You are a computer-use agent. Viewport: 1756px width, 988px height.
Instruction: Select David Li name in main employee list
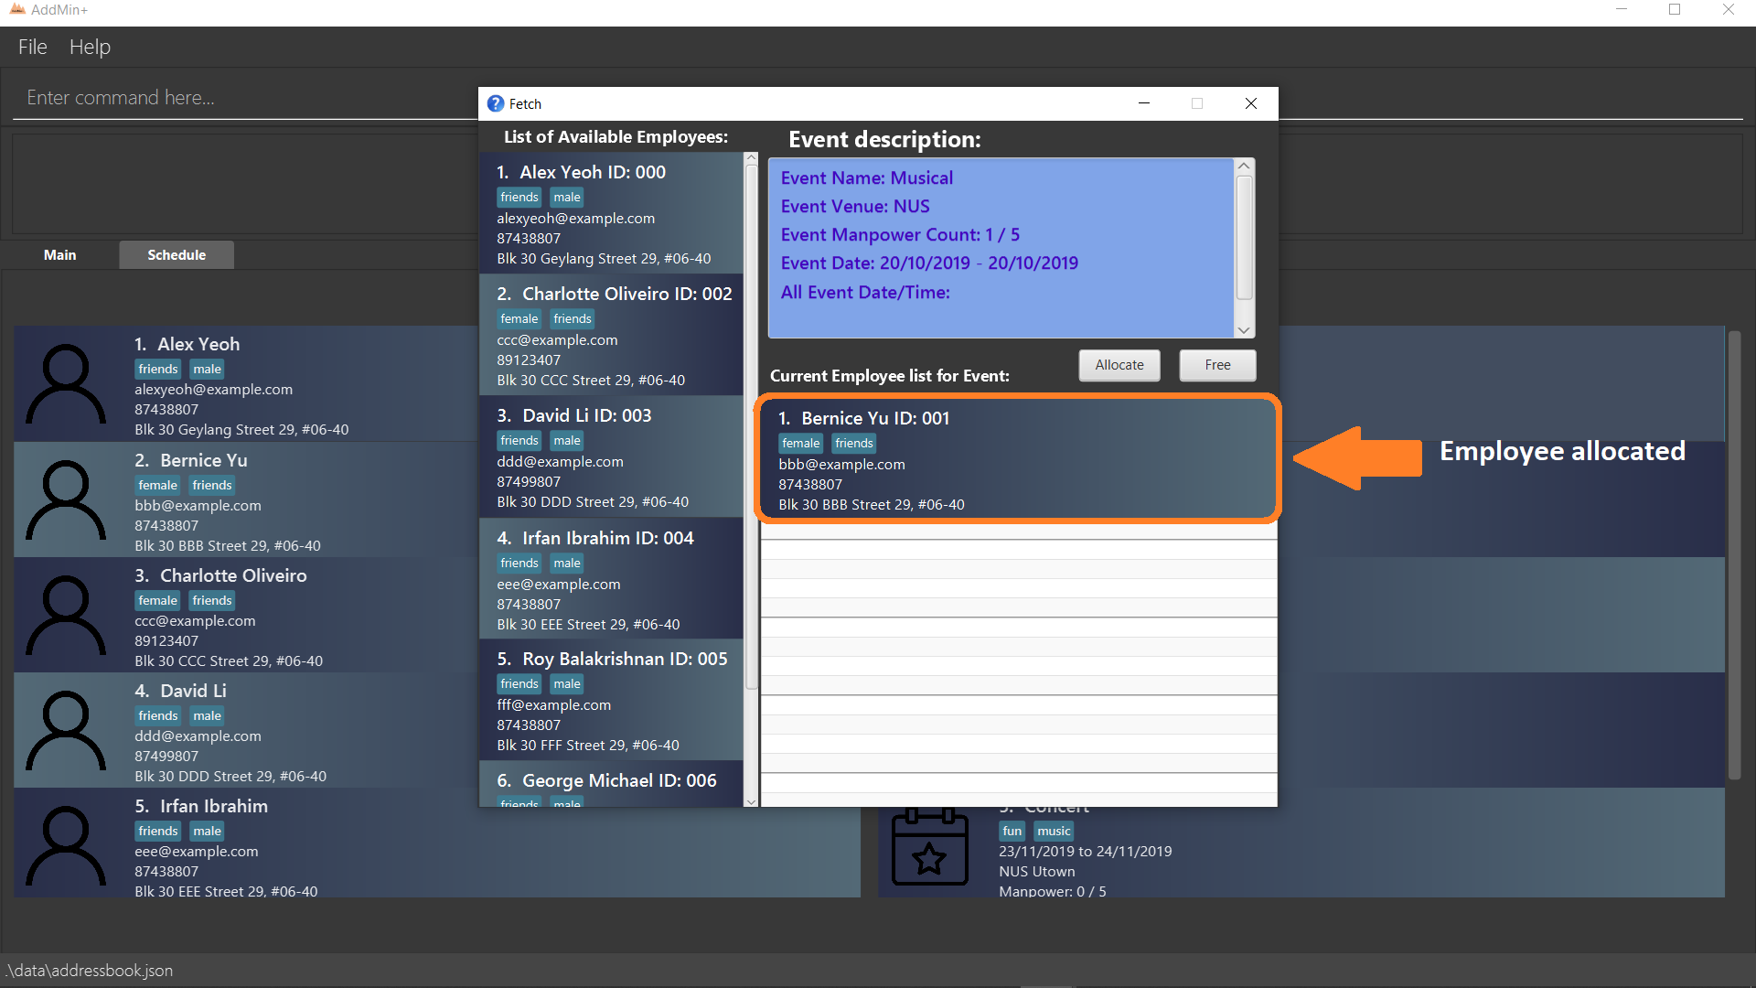[193, 692]
